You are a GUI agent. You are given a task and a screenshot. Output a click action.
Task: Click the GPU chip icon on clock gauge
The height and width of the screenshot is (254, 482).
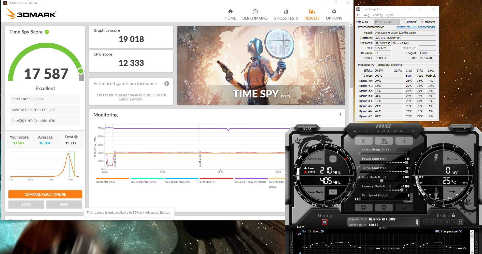tap(333, 159)
